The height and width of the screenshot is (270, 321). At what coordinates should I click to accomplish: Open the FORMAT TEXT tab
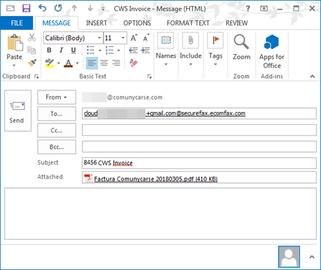[188, 23]
